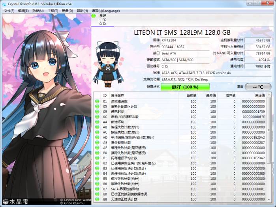Click the 当前值 column header

point(188,95)
